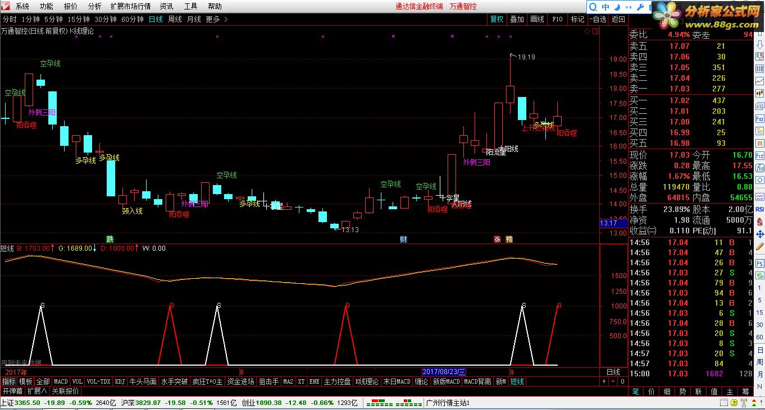Click the 返回 button
The image size is (765, 410).
tap(618, 19)
